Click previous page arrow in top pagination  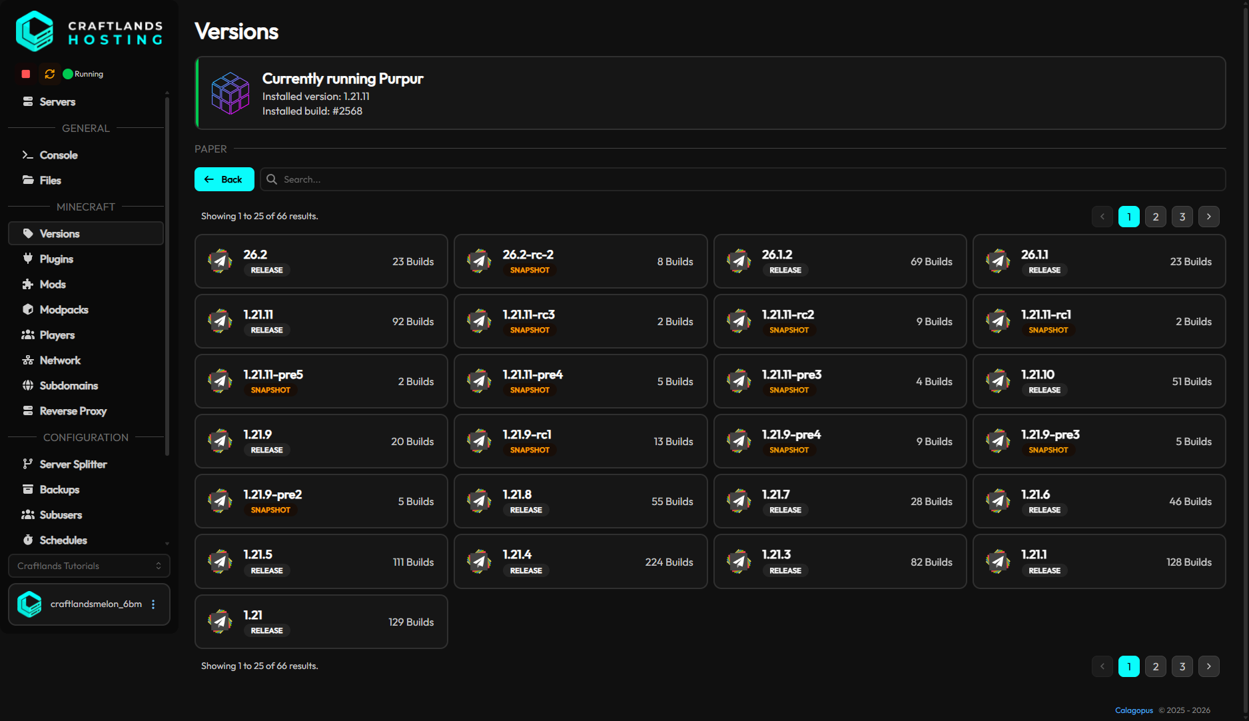click(1102, 217)
